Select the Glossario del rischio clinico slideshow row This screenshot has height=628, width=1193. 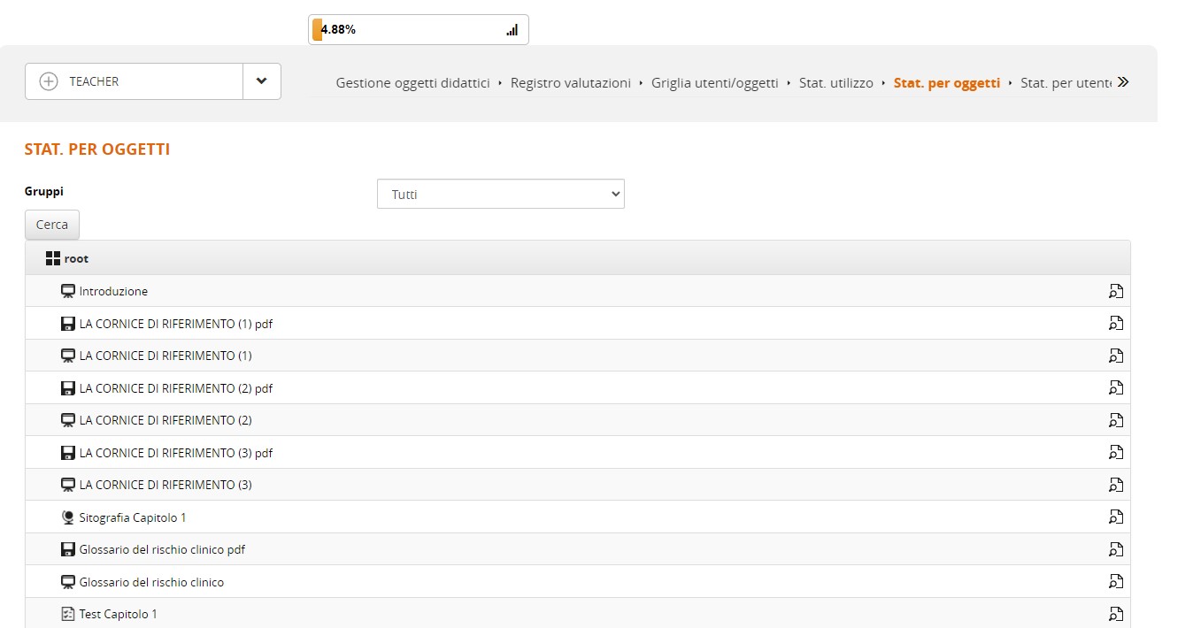point(151,582)
